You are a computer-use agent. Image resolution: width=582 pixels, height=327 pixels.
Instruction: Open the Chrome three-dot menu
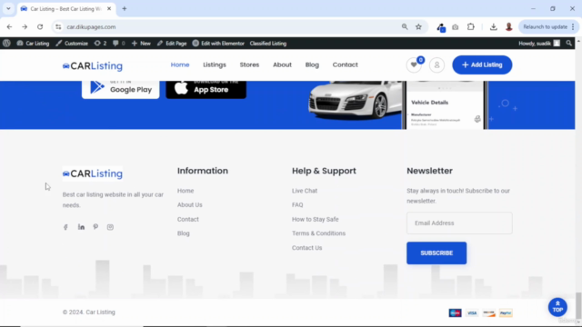(574, 26)
